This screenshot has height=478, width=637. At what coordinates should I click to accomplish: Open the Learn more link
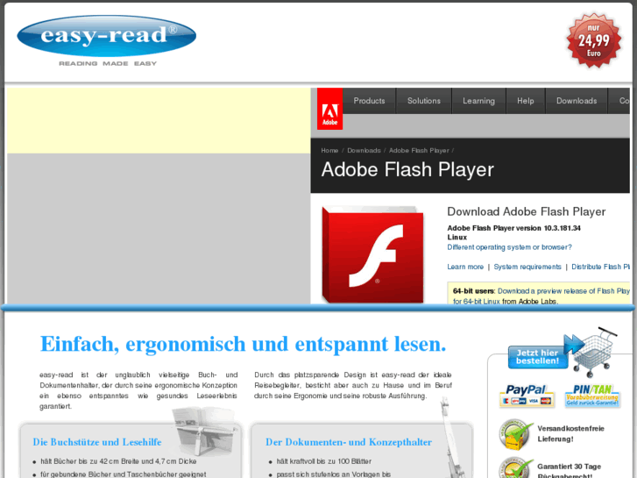pyautogui.click(x=465, y=267)
